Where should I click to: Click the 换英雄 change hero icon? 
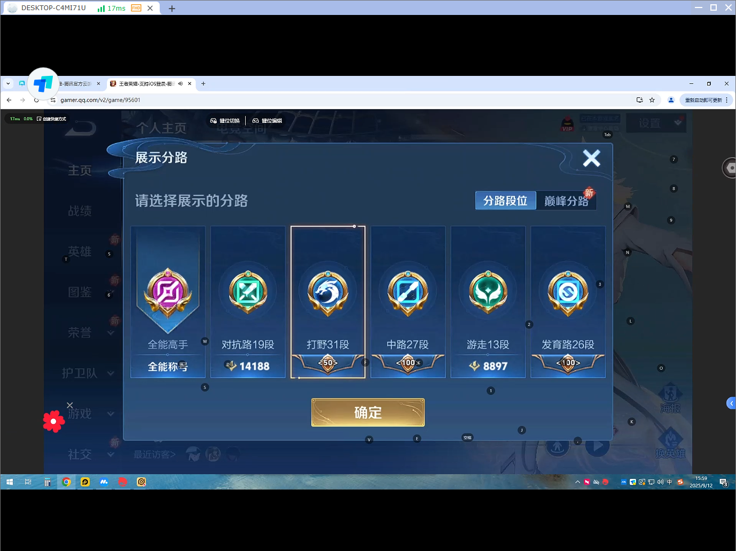[670, 444]
